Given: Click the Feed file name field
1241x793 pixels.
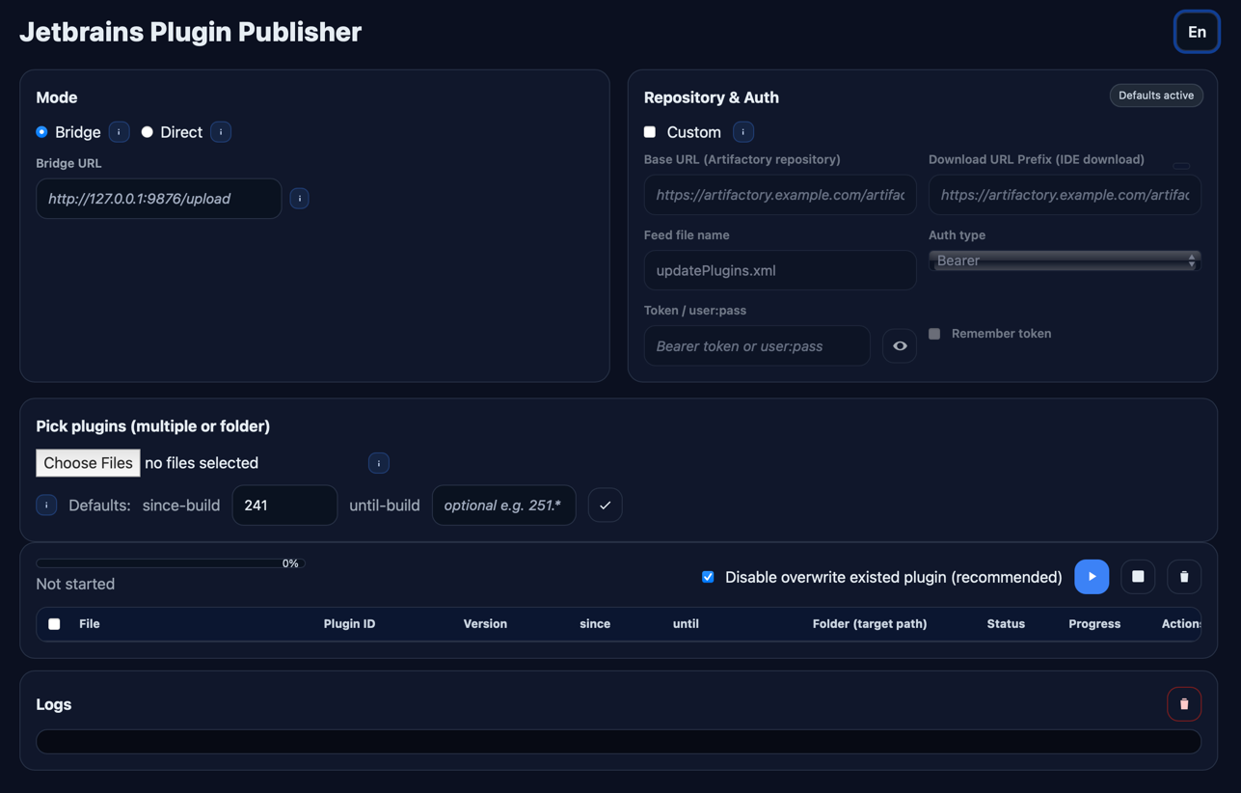Looking at the screenshot, I should 780,270.
